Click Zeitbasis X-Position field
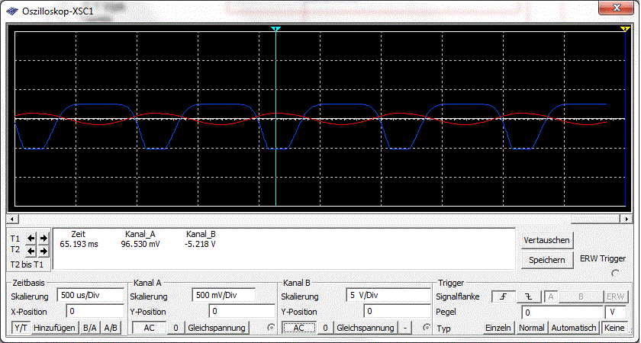 click(x=95, y=311)
